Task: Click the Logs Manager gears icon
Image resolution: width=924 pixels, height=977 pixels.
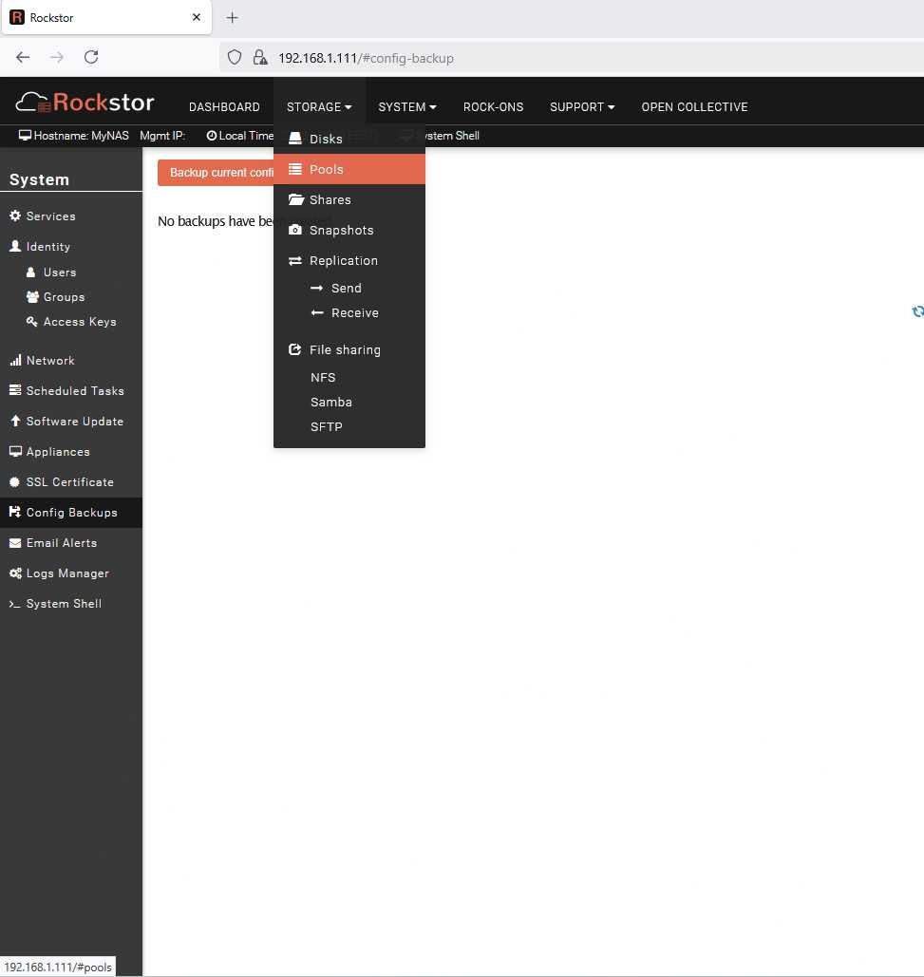Action: [x=15, y=573]
